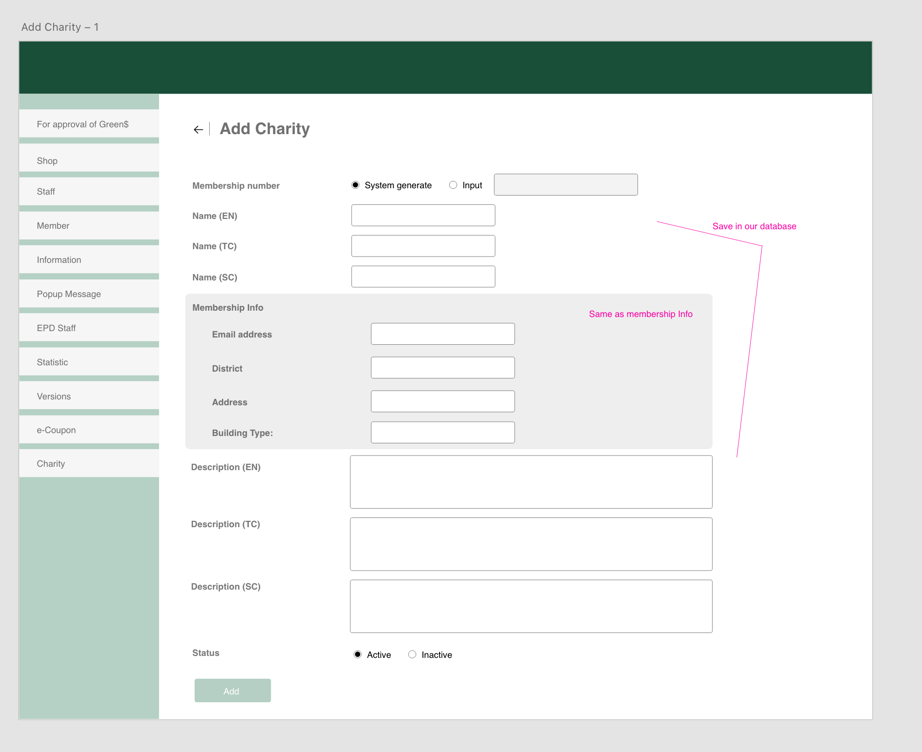Screen dimensions: 922x752
Task: Select the Building Type field
Action: [x=442, y=433]
